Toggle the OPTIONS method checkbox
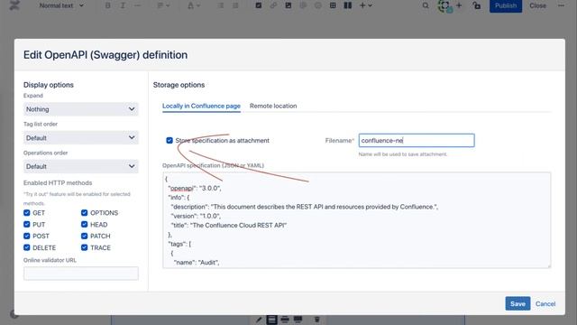The height and width of the screenshot is (325, 577). [84, 213]
